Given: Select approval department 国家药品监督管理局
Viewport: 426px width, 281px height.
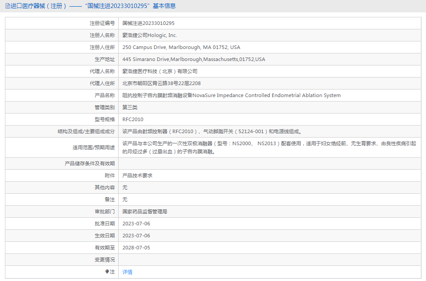Looking at the screenshot, I should [145, 212].
